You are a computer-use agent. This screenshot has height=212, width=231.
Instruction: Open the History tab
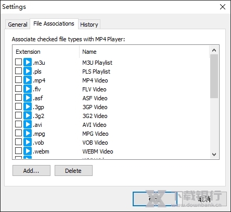tap(89, 25)
